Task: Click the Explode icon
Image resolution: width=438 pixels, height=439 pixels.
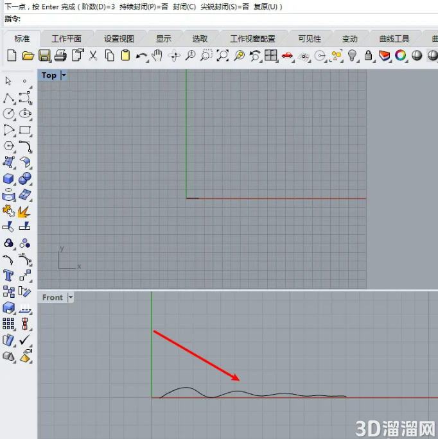Action: (x=24, y=212)
